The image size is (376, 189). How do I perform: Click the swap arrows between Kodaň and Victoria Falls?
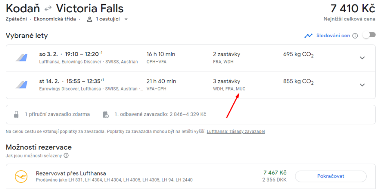coord(48,9)
